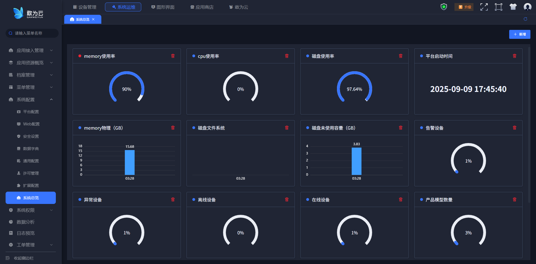Switch to the 设备管理 top menu
536x264 pixels.
(x=85, y=7)
